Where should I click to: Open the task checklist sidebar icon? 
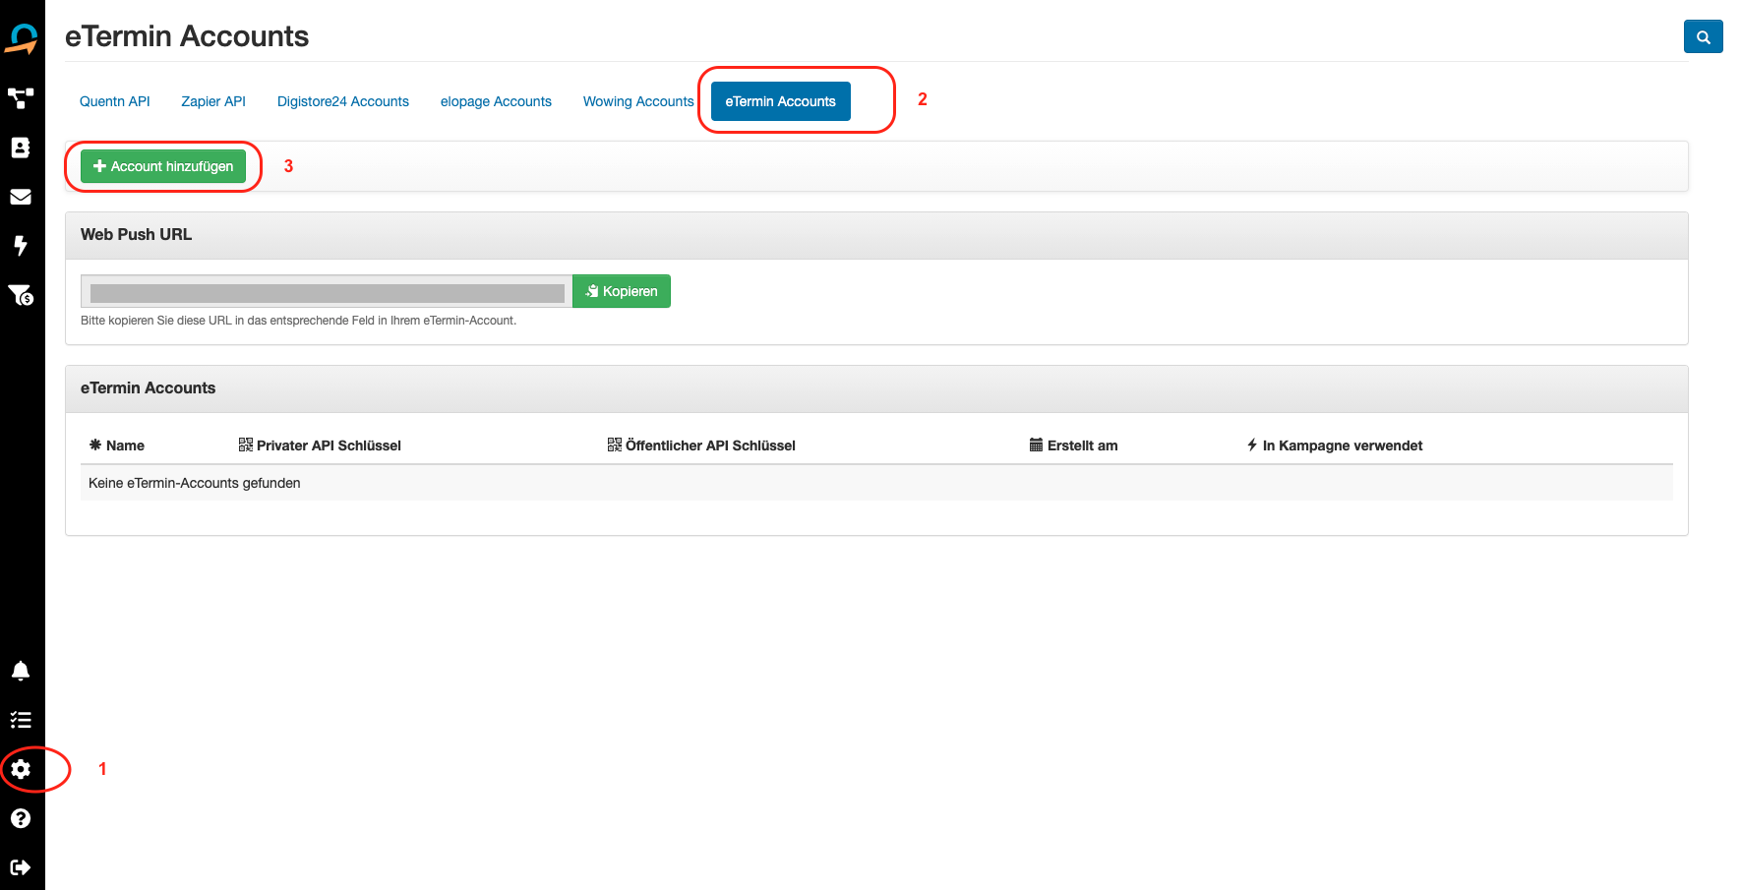(21, 720)
